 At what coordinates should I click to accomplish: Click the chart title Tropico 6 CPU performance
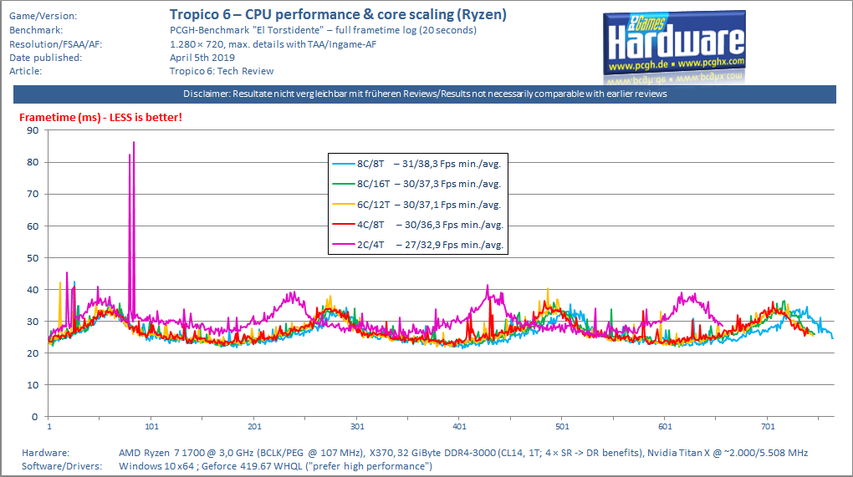338,14
